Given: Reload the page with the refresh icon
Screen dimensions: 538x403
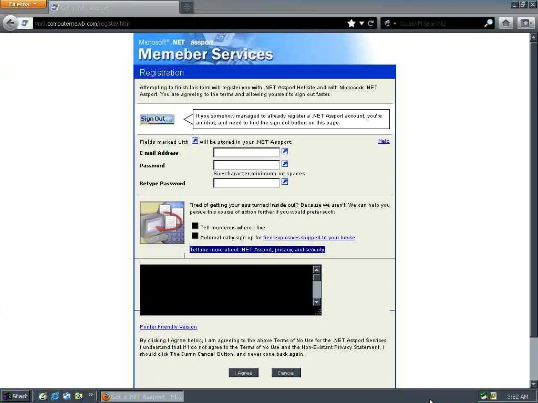Looking at the screenshot, I should click(x=370, y=23).
